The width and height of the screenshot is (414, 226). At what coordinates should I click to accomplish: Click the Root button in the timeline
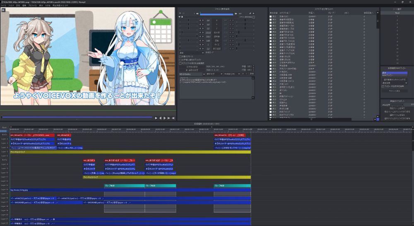(x=5, y=128)
